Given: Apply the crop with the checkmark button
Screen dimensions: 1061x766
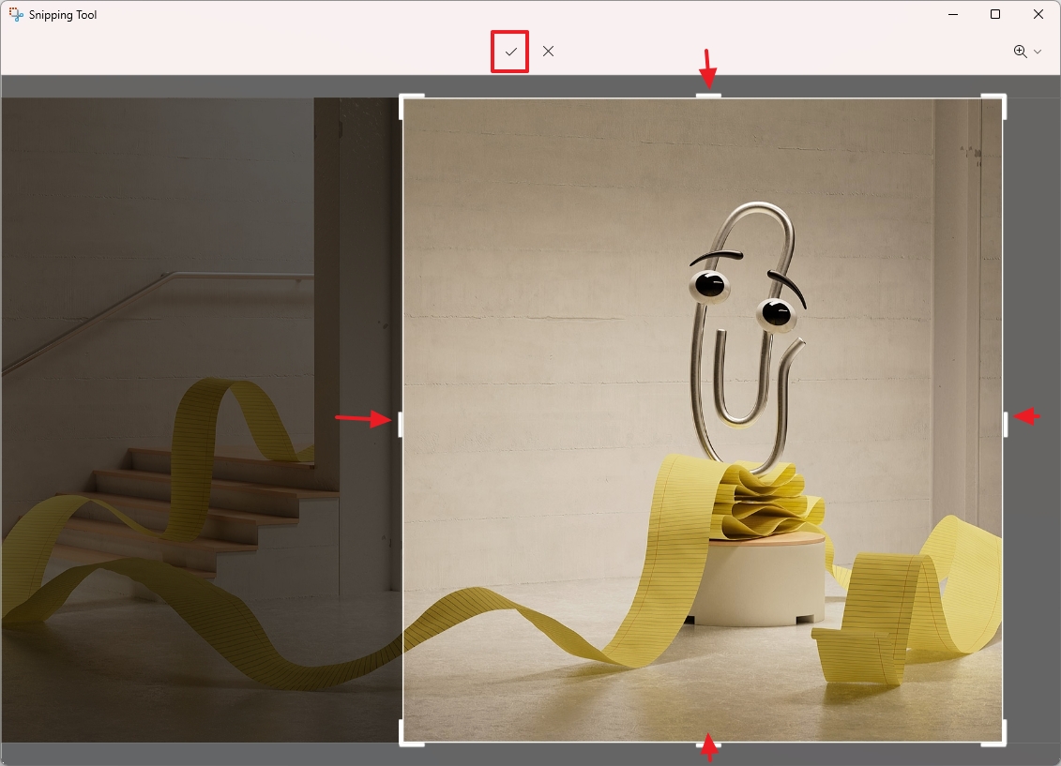Looking at the screenshot, I should pyautogui.click(x=510, y=52).
